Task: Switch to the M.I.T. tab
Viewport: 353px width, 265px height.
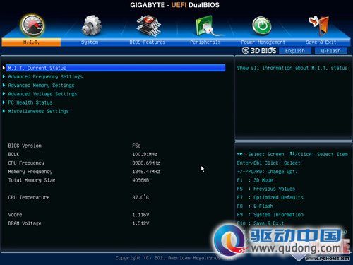Action: point(31,42)
